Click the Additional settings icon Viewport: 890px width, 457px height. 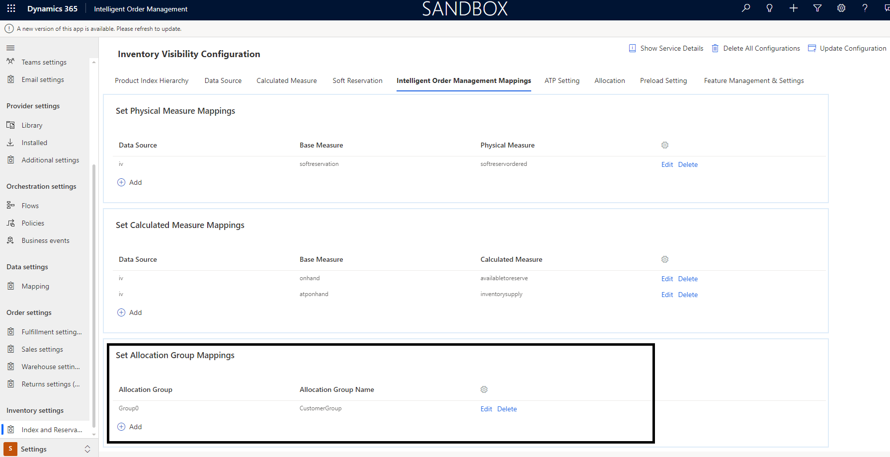[x=10, y=159]
